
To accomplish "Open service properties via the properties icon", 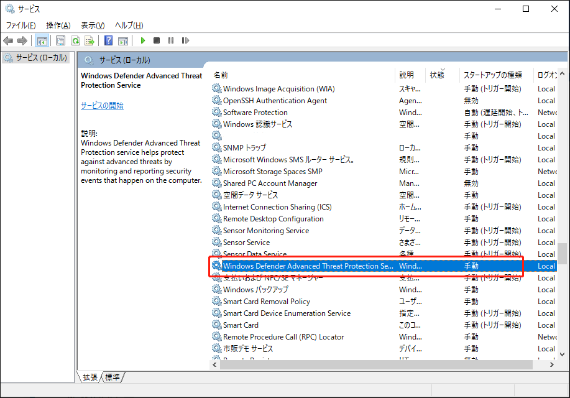I will point(60,40).
